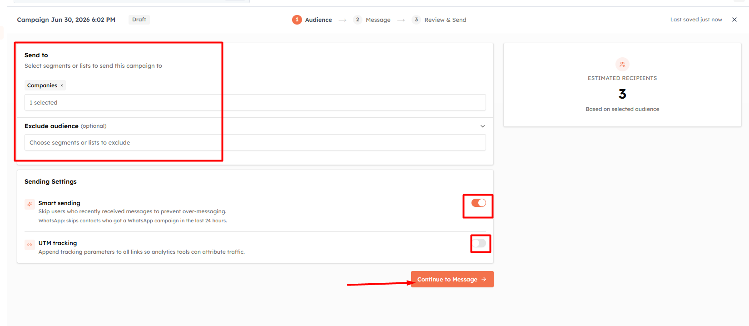Click the Exclude audience label

pyautogui.click(x=51, y=126)
